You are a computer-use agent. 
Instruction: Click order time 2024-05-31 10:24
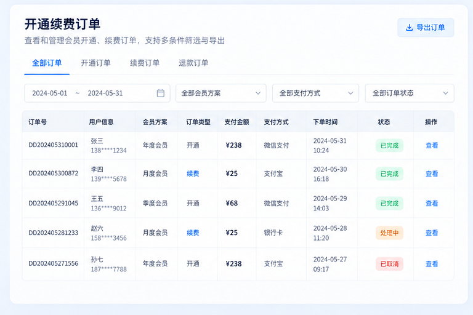coord(330,146)
